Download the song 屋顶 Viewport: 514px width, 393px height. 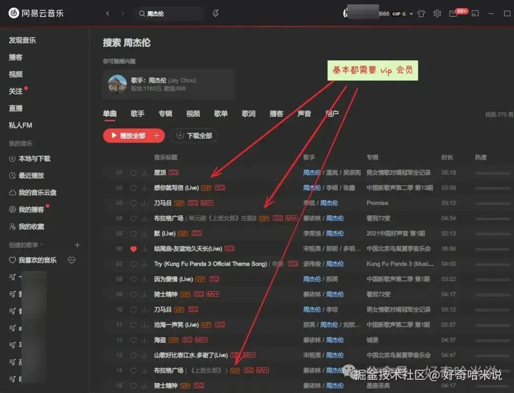(x=145, y=173)
